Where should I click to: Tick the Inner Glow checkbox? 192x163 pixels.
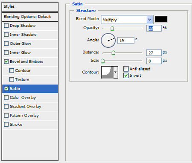click(6, 52)
